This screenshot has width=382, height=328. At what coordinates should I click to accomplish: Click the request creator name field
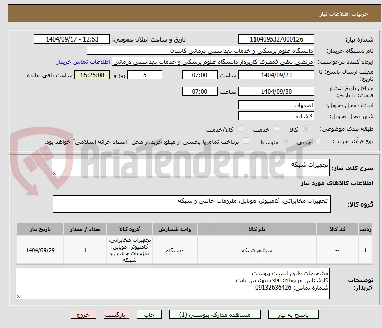point(213,62)
